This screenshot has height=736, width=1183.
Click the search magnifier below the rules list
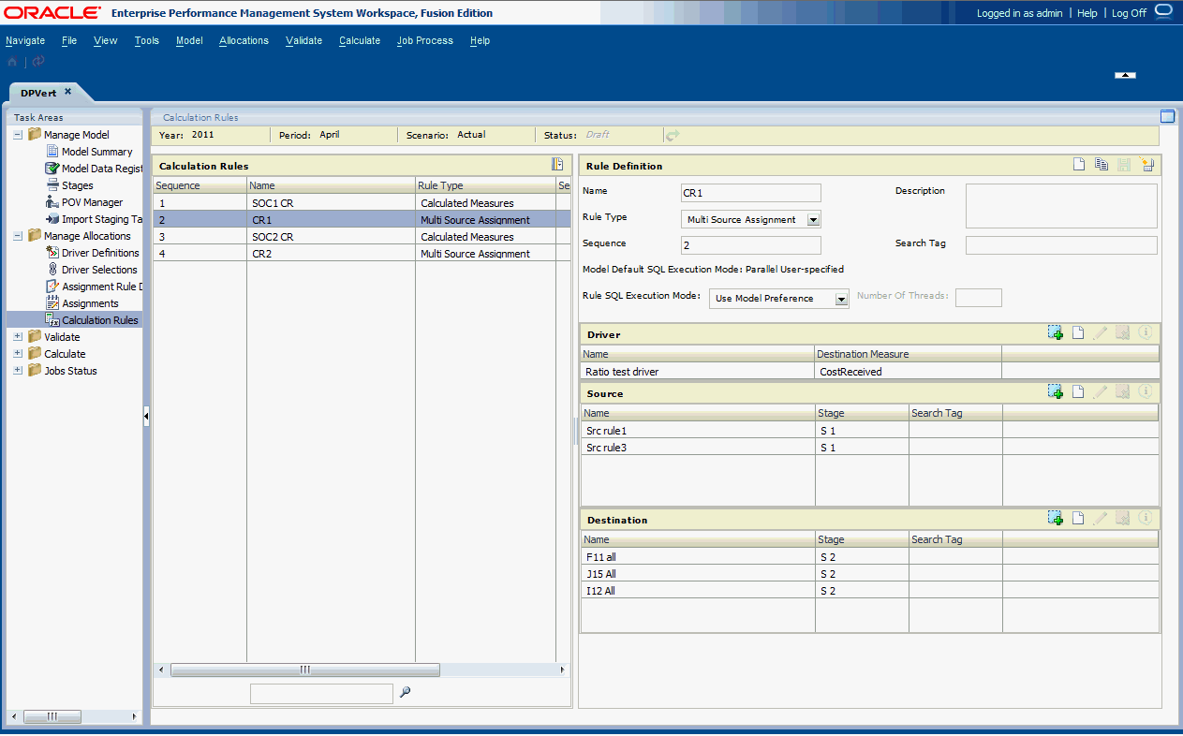tap(406, 693)
